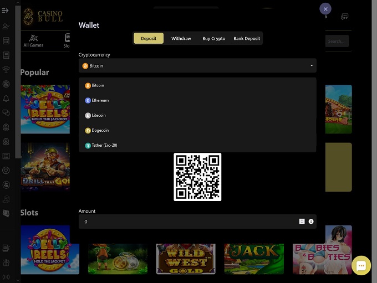
Task: Open the All Games category
Action: (x=33, y=40)
